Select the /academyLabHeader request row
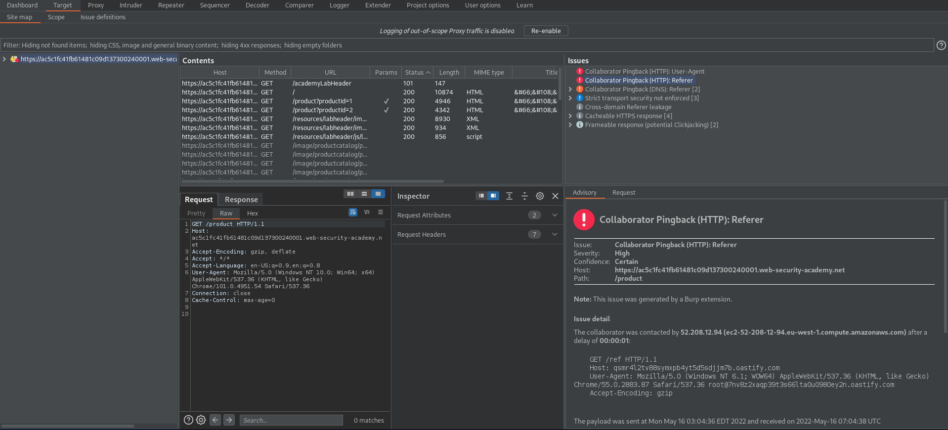The image size is (948, 430). [369, 83]
